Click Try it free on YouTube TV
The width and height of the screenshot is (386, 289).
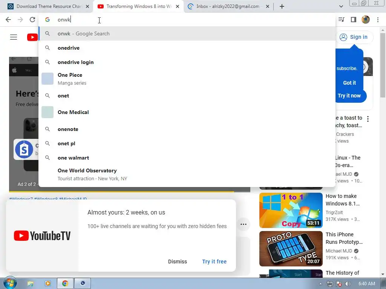[214, 262]
